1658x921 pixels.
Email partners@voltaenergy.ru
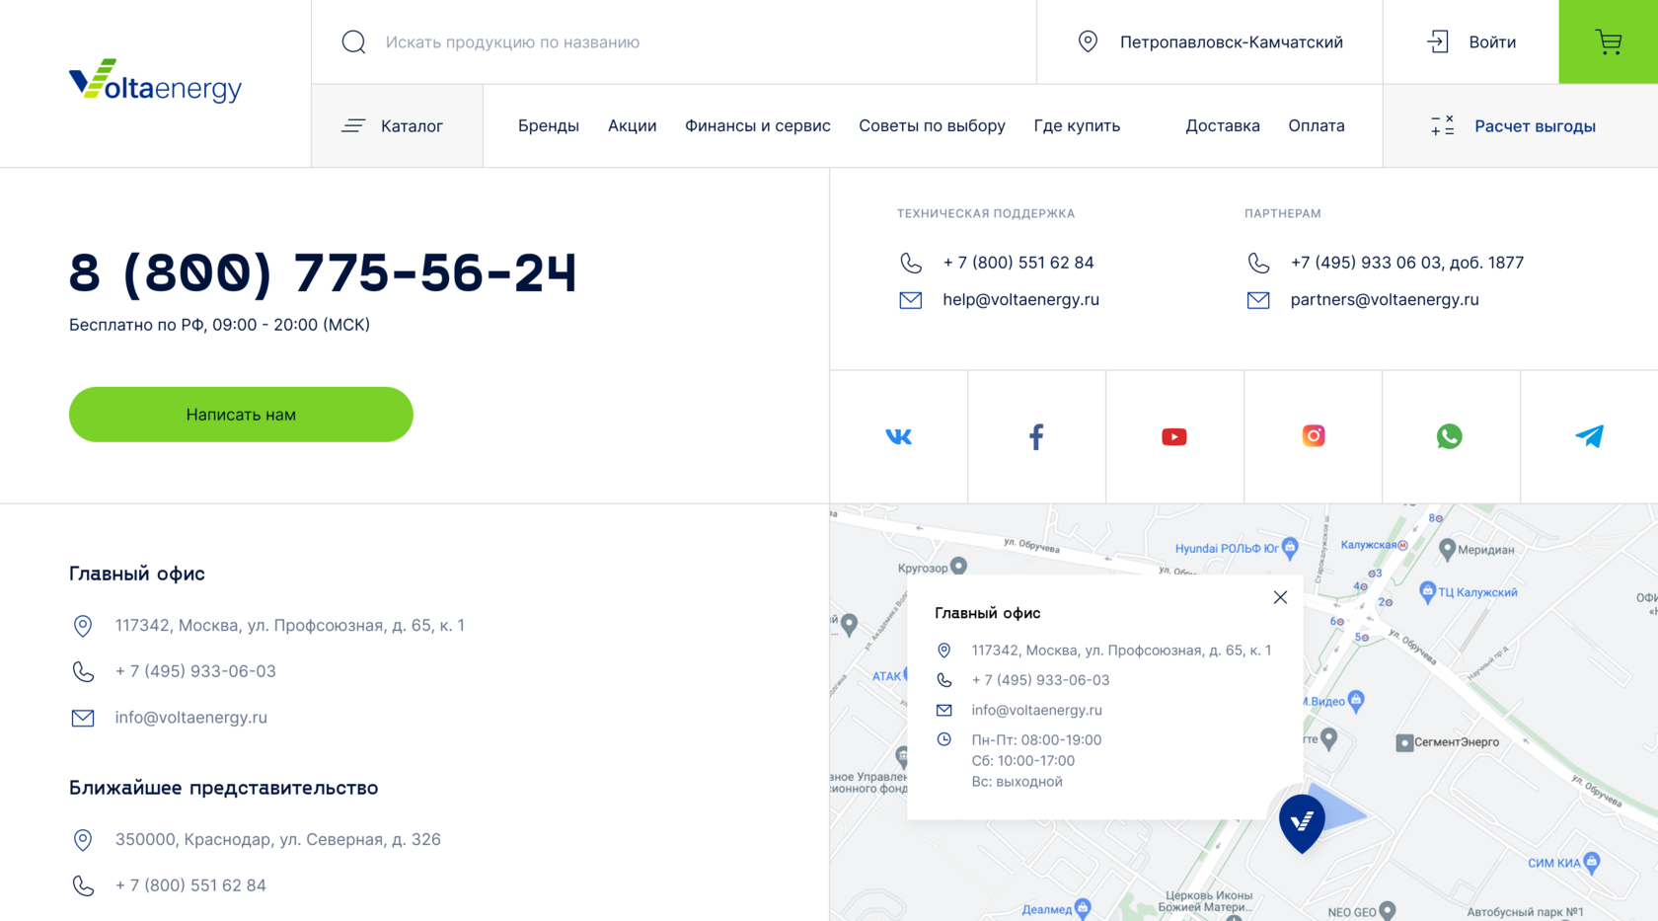pos(1385,300)
